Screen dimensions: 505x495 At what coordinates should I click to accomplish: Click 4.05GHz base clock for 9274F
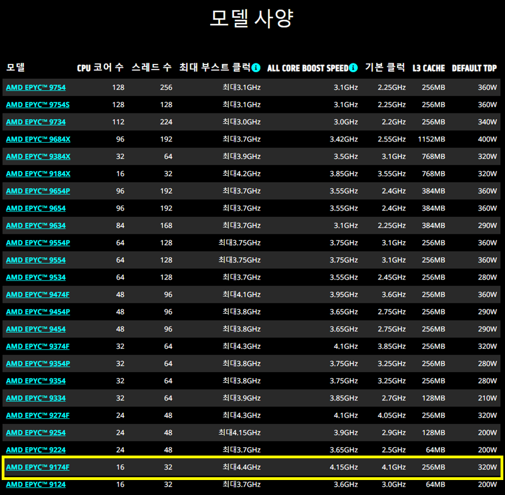(x=392, y=416)
